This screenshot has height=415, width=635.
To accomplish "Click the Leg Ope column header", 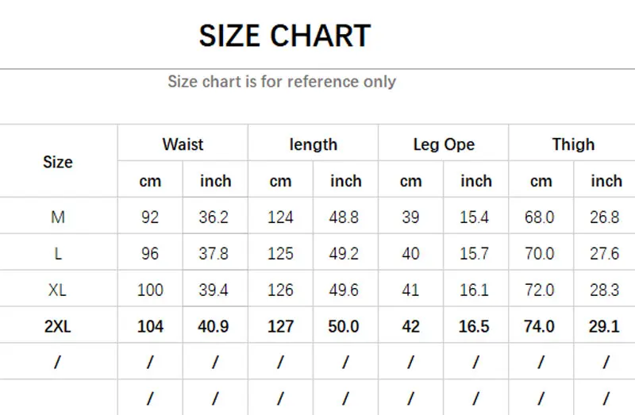I will [444, 144].
